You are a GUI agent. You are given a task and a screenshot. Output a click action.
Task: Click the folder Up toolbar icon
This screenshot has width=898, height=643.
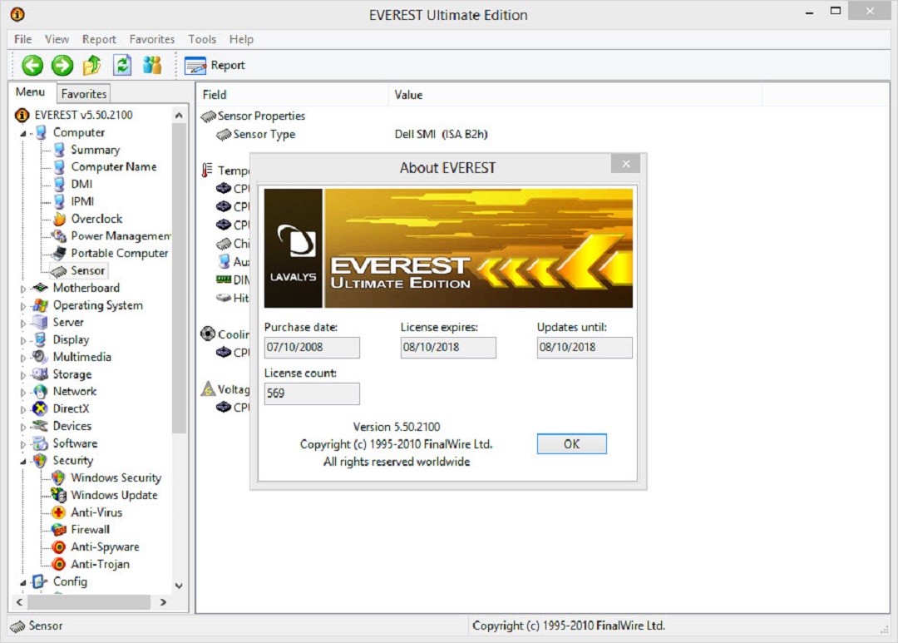point(92,66)
